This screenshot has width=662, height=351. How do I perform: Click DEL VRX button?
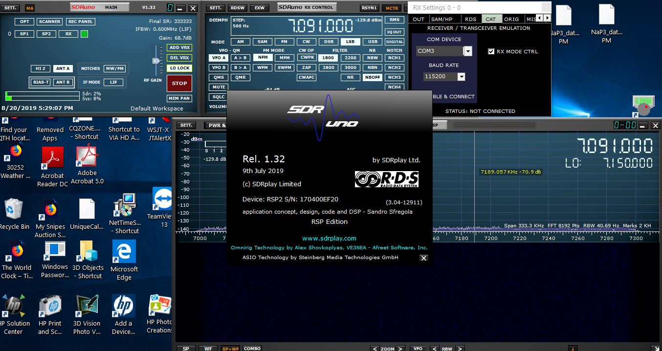point(179,58)
